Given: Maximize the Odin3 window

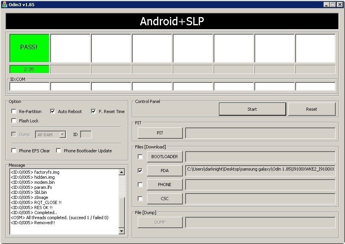Looking at the screenshot, I should [333, 4].
